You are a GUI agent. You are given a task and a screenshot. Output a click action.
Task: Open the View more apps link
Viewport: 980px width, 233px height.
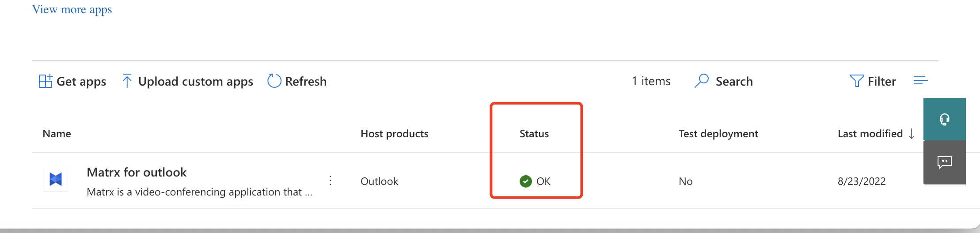72,9
